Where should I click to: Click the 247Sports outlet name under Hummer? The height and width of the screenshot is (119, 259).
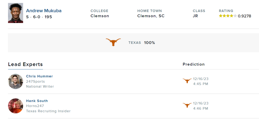pyautogui.click(x=35, y=81)
